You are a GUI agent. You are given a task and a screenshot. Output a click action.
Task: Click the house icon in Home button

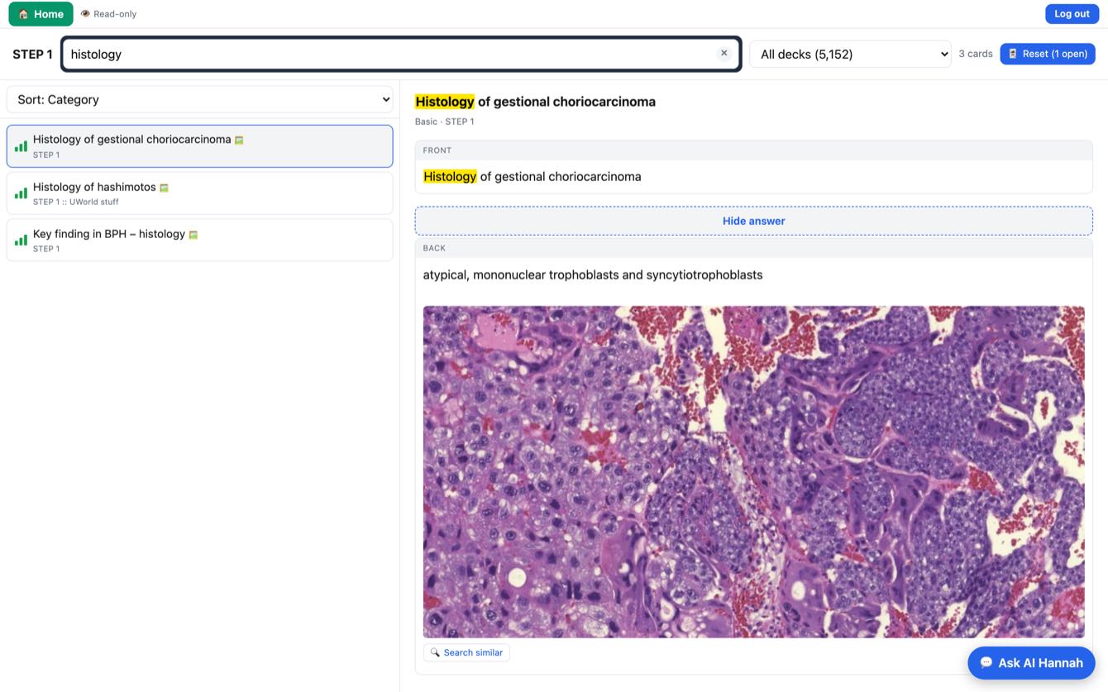23,14
